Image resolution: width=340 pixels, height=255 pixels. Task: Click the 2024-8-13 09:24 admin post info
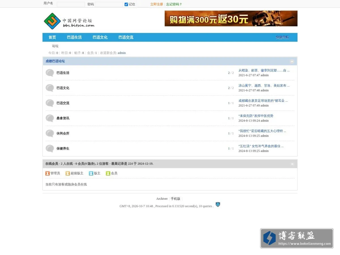[254, 121]
